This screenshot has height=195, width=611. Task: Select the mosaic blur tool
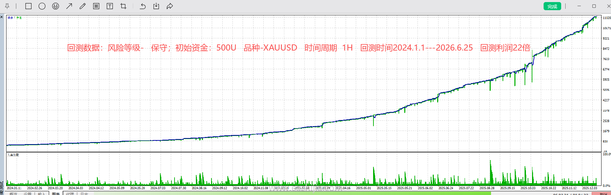click(96, 6)
